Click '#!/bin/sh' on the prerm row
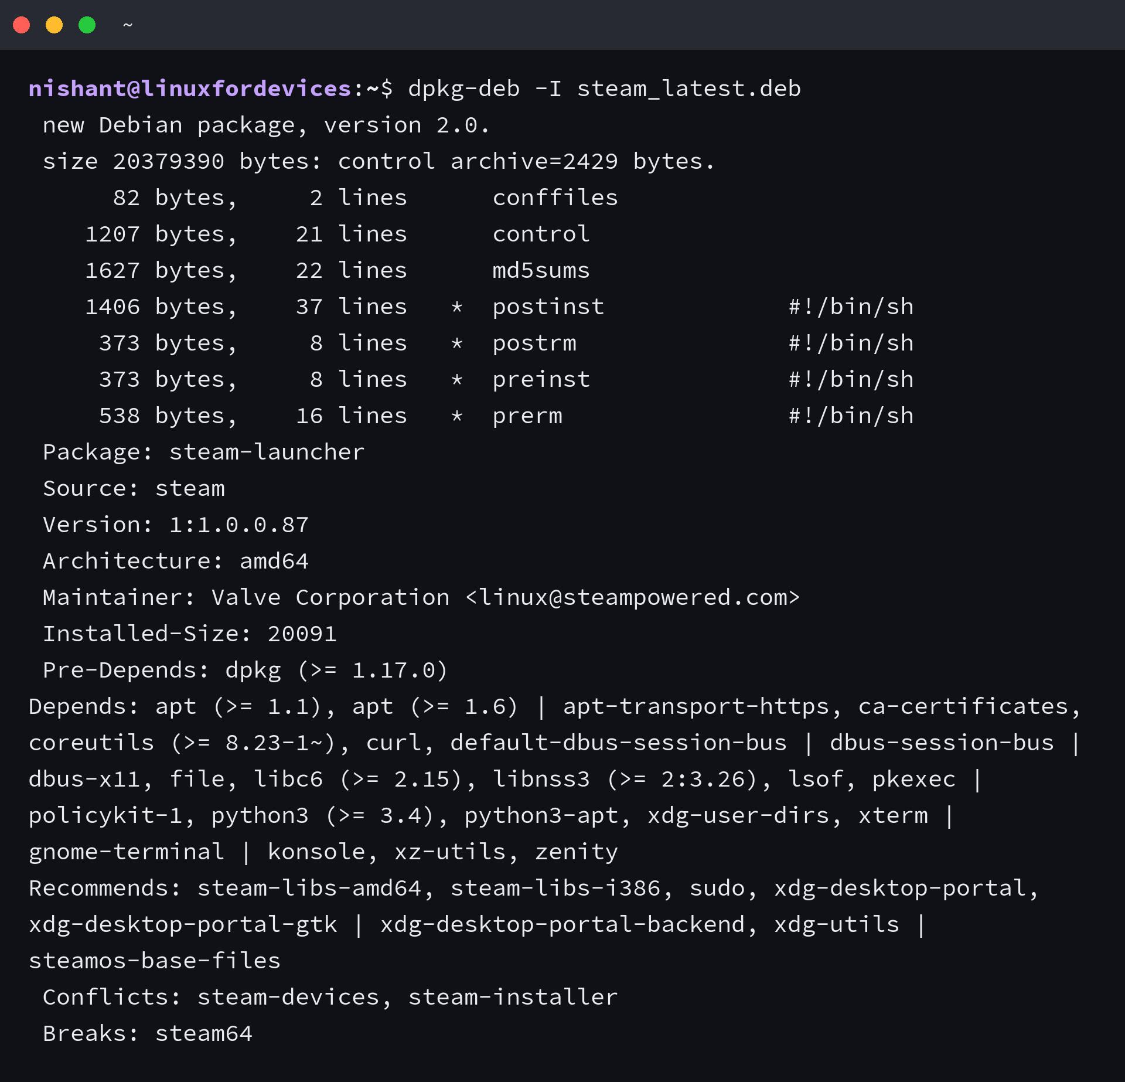 click(851, 416)
